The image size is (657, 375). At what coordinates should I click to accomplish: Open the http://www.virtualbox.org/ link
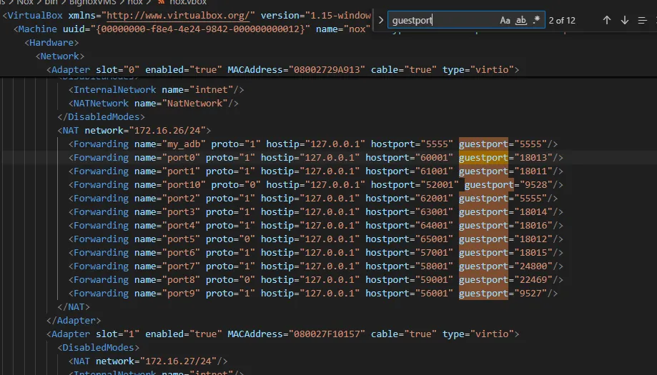tap(179, 16)
